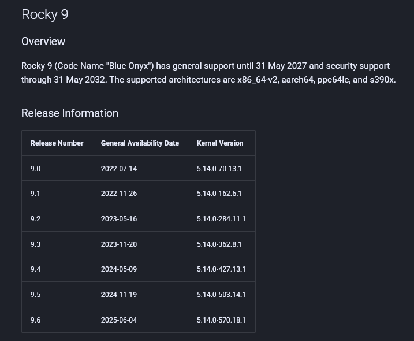Click kernel version 5.14.0-70.13.1
414x341 pixels.
coord(219,169)
